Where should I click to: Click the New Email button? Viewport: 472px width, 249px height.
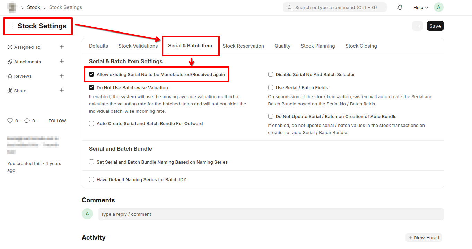423,238
